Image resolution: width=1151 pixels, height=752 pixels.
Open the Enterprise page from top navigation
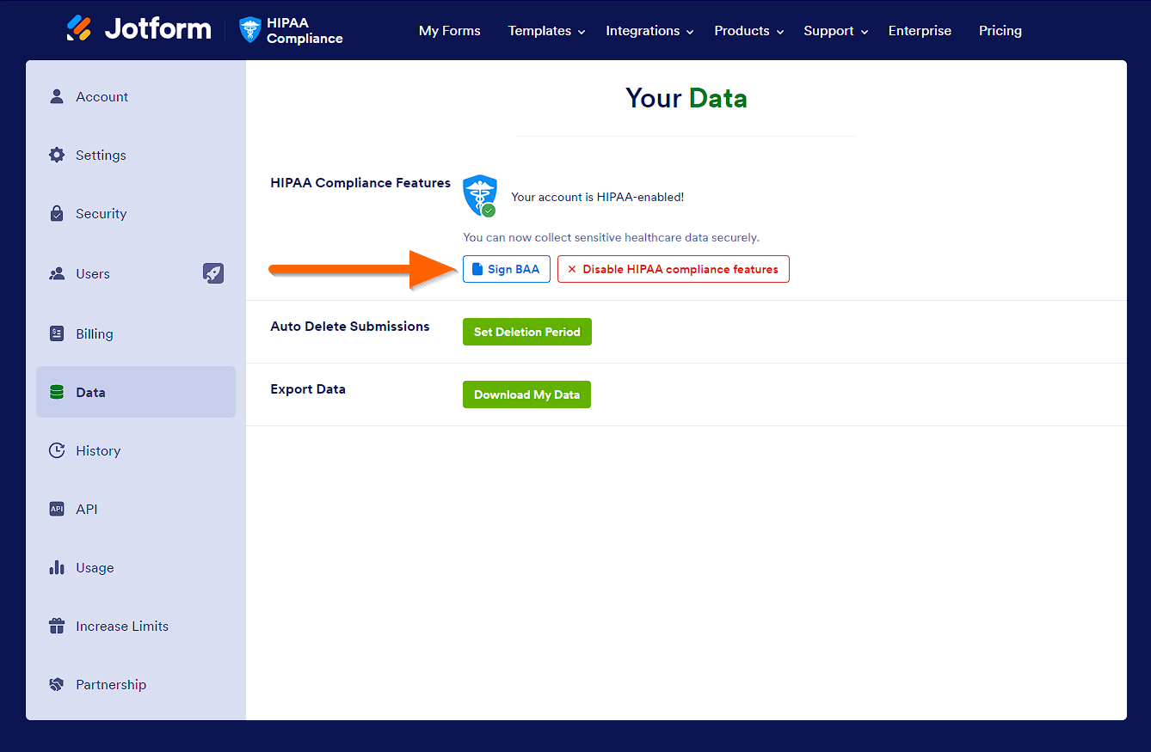pyautogui.click(x=920, y=31)
